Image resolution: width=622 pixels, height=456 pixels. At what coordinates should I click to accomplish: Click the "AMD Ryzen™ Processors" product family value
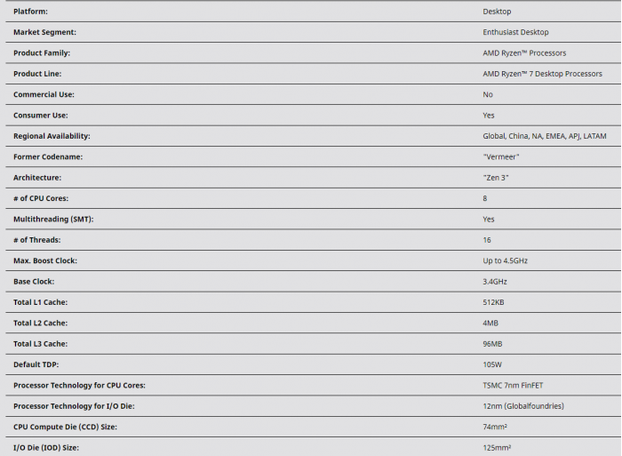(524, 53)
